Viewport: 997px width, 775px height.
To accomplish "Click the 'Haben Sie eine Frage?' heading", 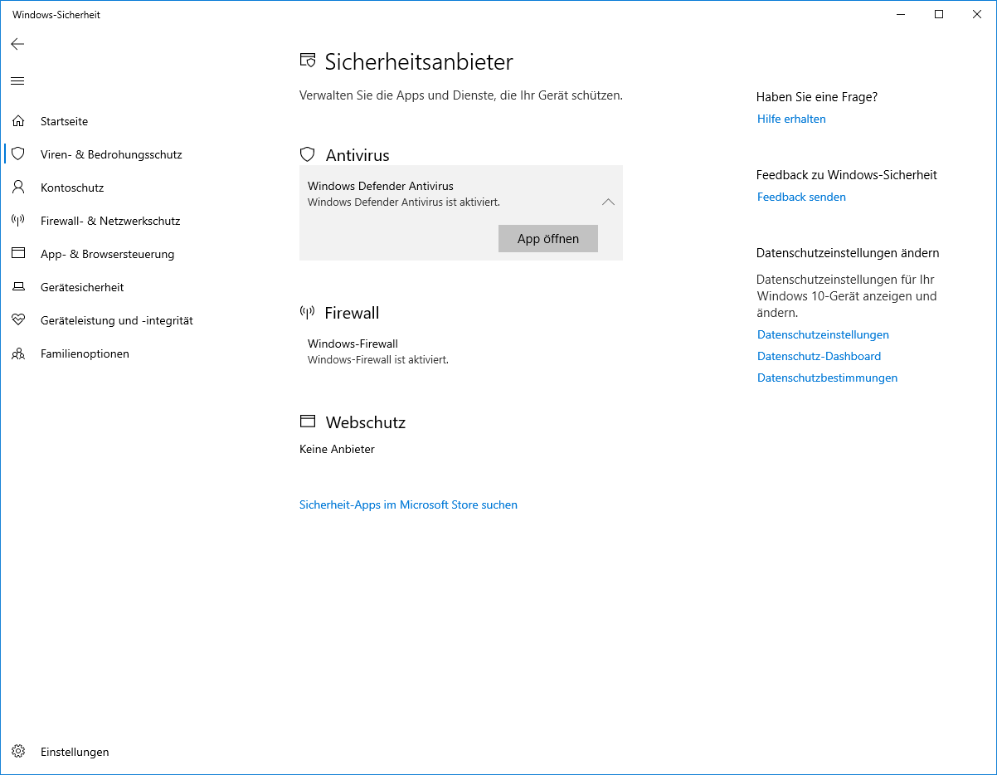I will click(817, 97).
